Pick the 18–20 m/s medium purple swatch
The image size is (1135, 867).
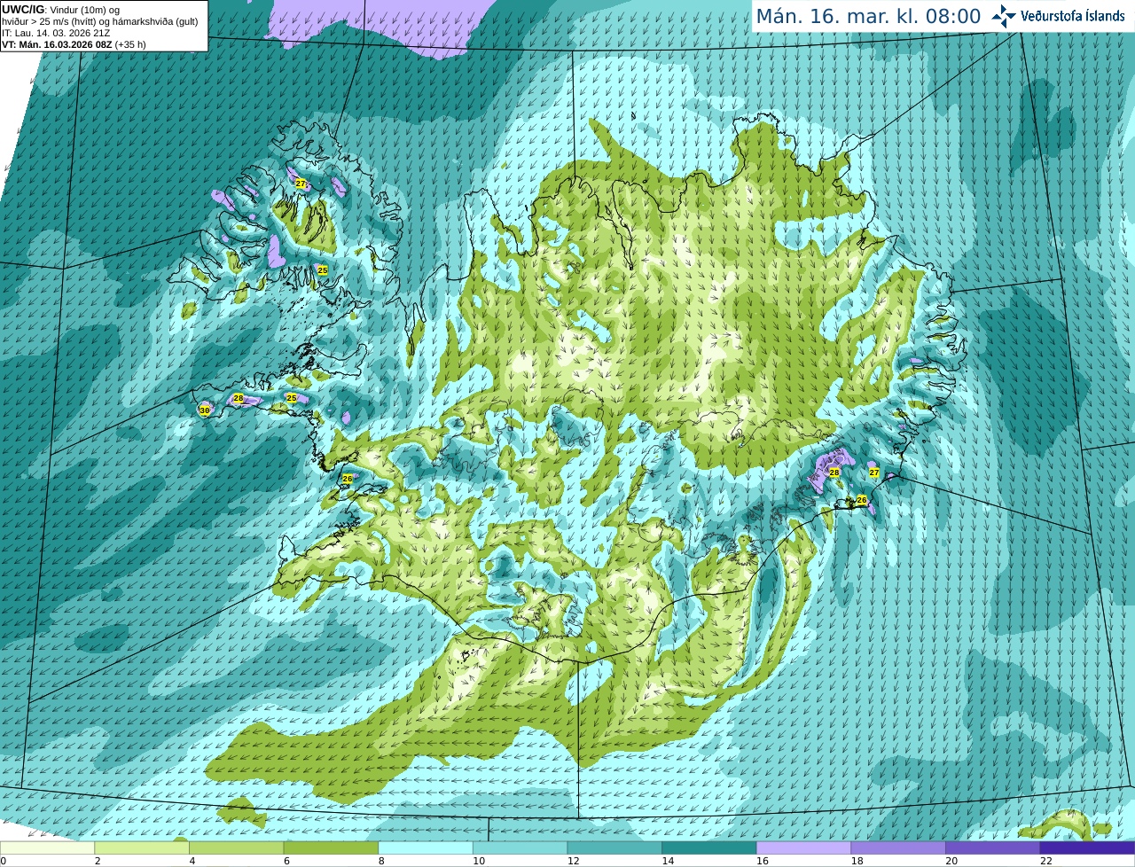tap(898, 847)
